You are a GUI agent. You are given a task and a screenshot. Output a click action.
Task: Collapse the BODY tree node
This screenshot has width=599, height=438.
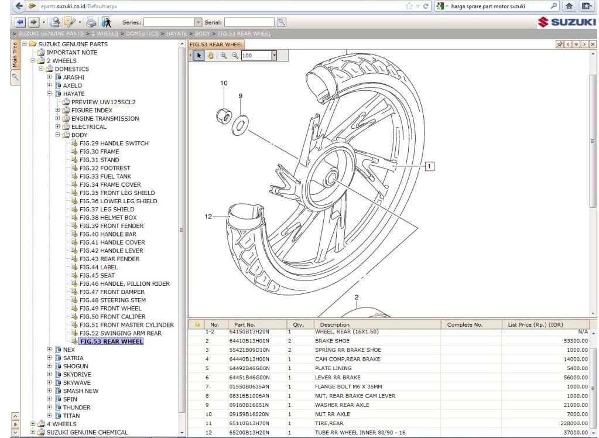click(x=58, y=135)
